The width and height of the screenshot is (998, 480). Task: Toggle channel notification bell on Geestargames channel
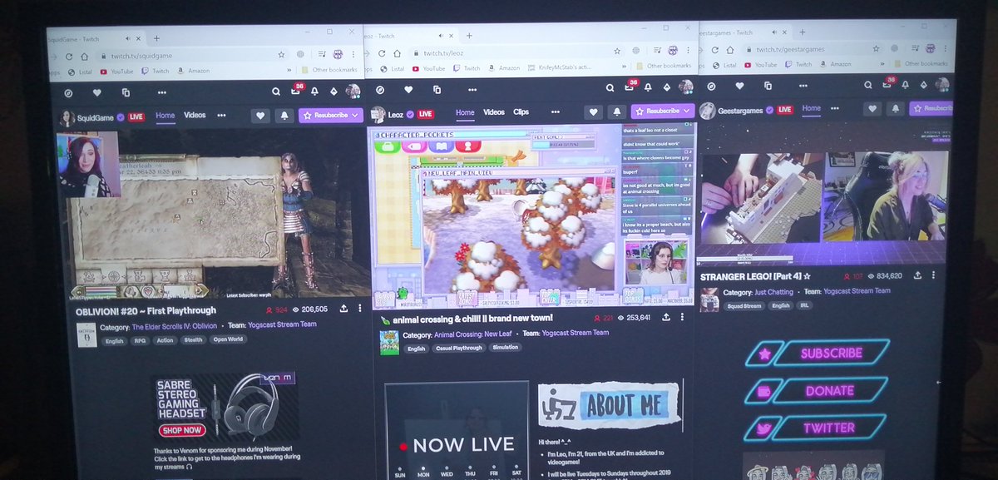(894, 108)
